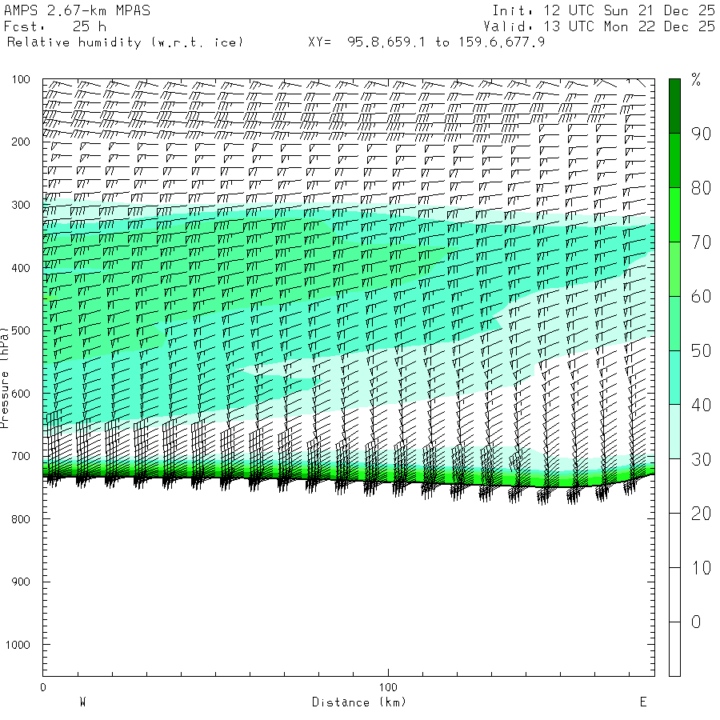
Task: Click the 0 colorbar label
Action: [696, 622]
